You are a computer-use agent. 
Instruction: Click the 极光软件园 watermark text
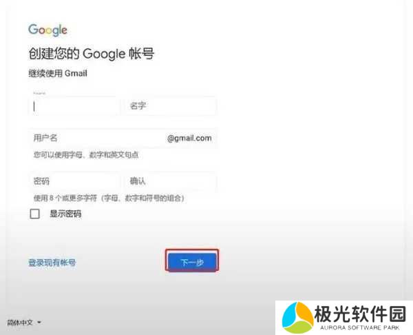(x=360, y=314)
